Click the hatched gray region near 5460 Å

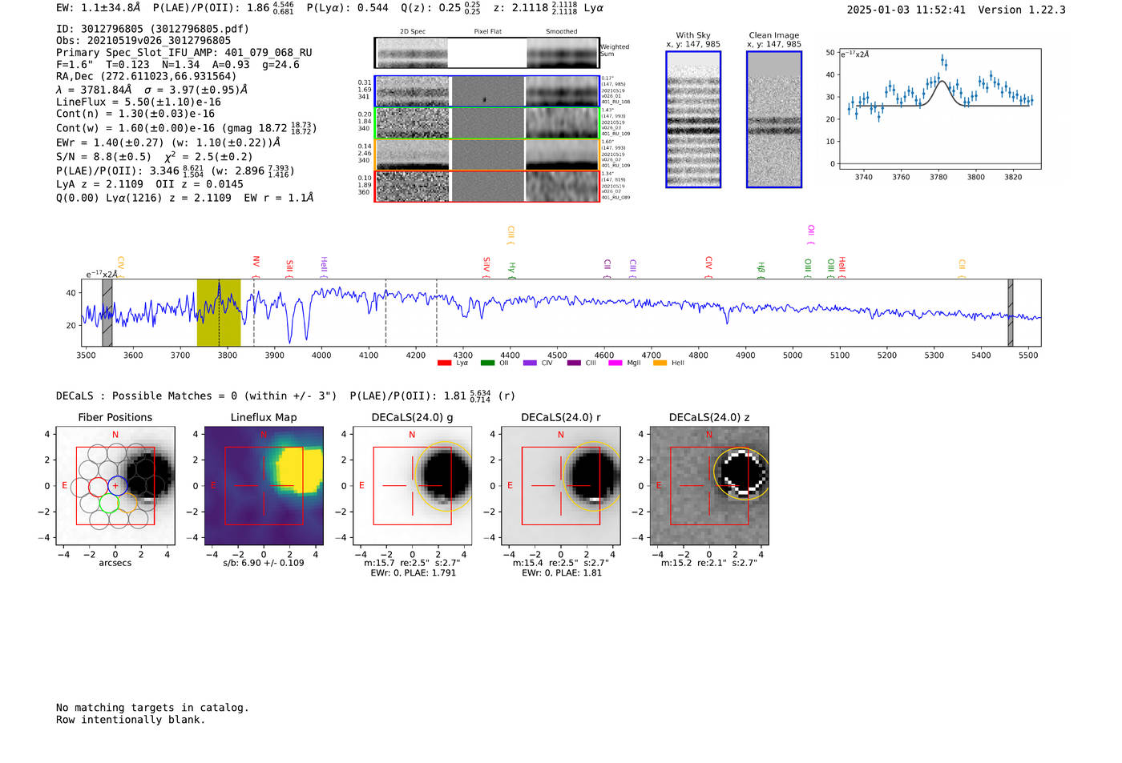[1010, 312]
